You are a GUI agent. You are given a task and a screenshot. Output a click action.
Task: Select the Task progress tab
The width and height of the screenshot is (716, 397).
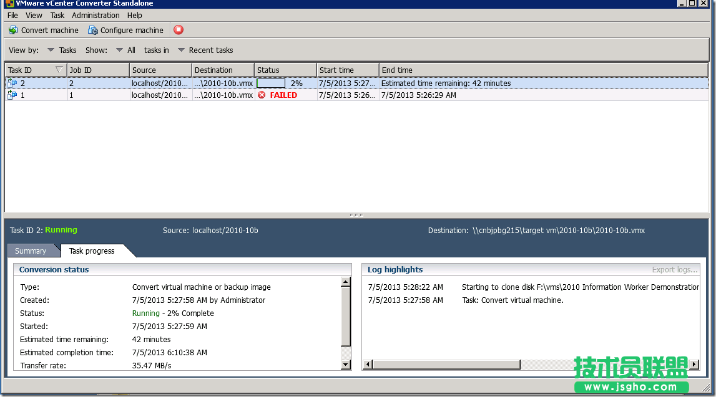(x=94, y=251)
